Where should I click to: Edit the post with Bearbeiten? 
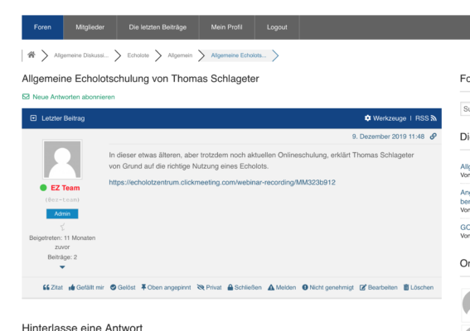tap(379, 287)
